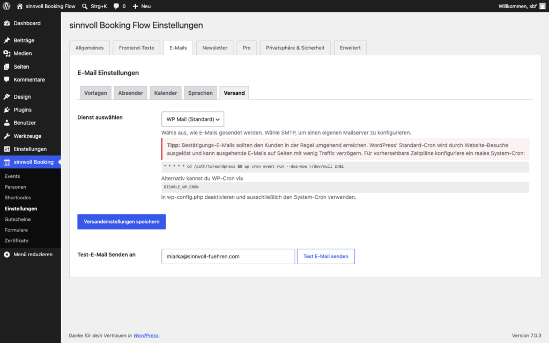The height and width of the screenshot is (343, 549).
Task: Open Shortcodes in the submenu
Action: click(18, 198)
